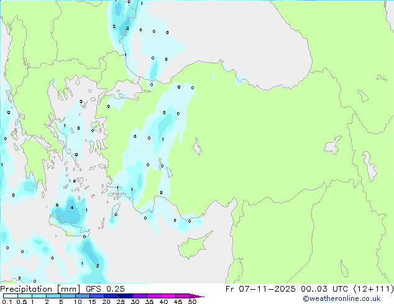The image size is (394, 304).
Task: Click the map value "3" on Black Sea coast
Action: 127,29
